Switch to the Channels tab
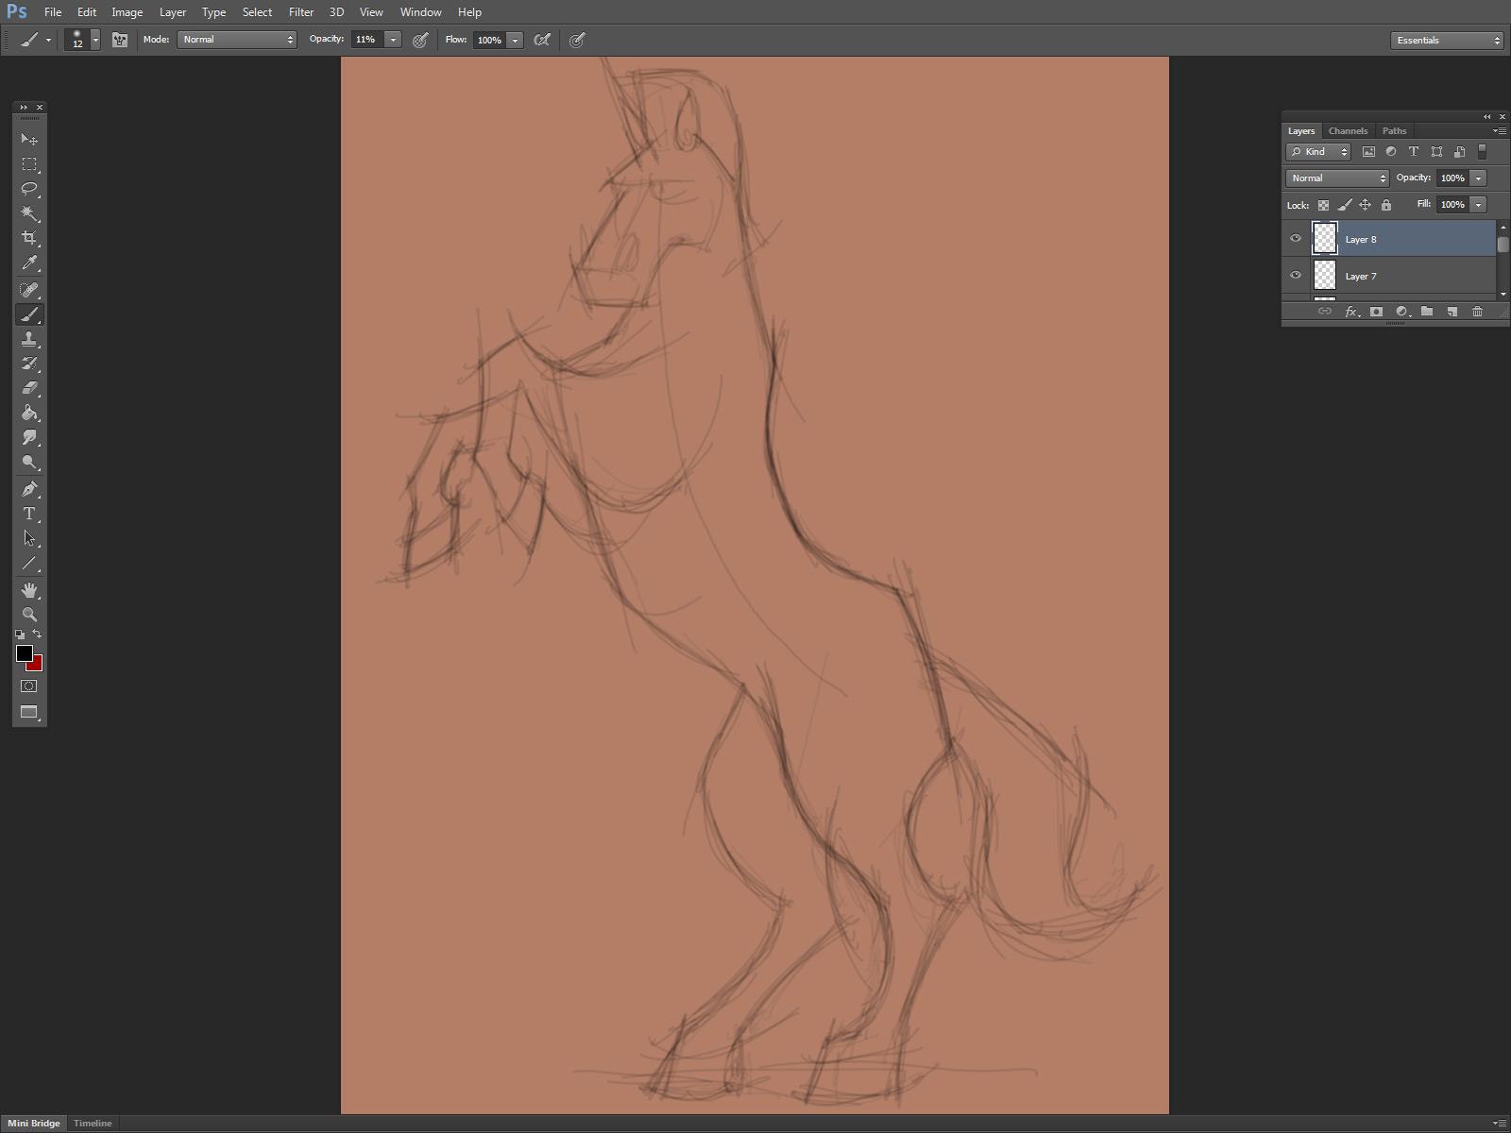 pyautogui.click(x=1348, y=131)
